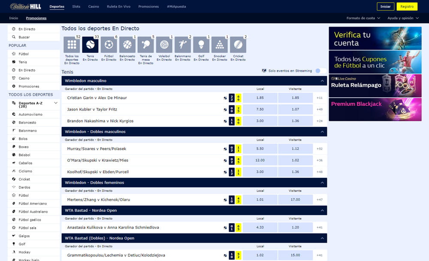Open the #MiApuesta menu item
The height and width of the screenshot is (261, 429).
tap(176, 6)
